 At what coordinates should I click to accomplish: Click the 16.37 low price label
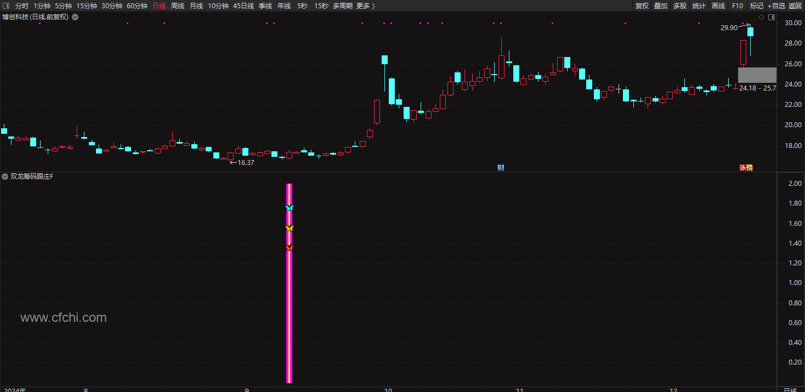coord(246,162)
